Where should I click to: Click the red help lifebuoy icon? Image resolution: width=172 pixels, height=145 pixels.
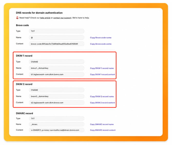tap(17, 18)
